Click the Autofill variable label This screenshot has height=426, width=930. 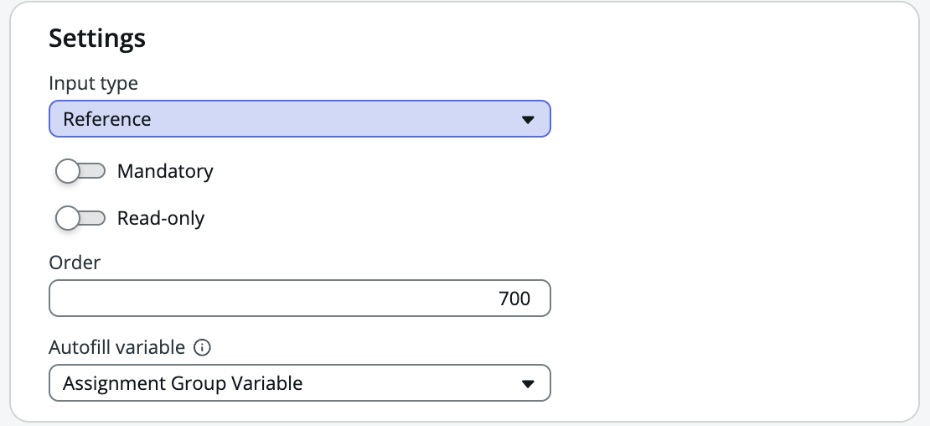(116, 347)
